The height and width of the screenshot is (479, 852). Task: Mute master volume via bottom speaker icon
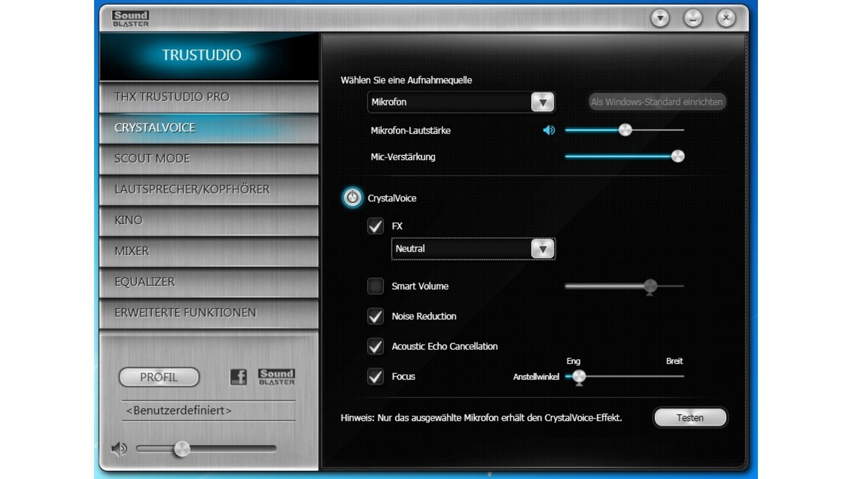pos(119,449)
